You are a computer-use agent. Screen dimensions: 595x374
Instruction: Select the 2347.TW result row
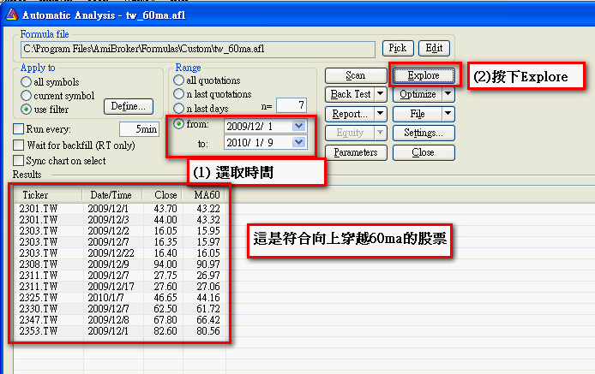tap(120, 320)
